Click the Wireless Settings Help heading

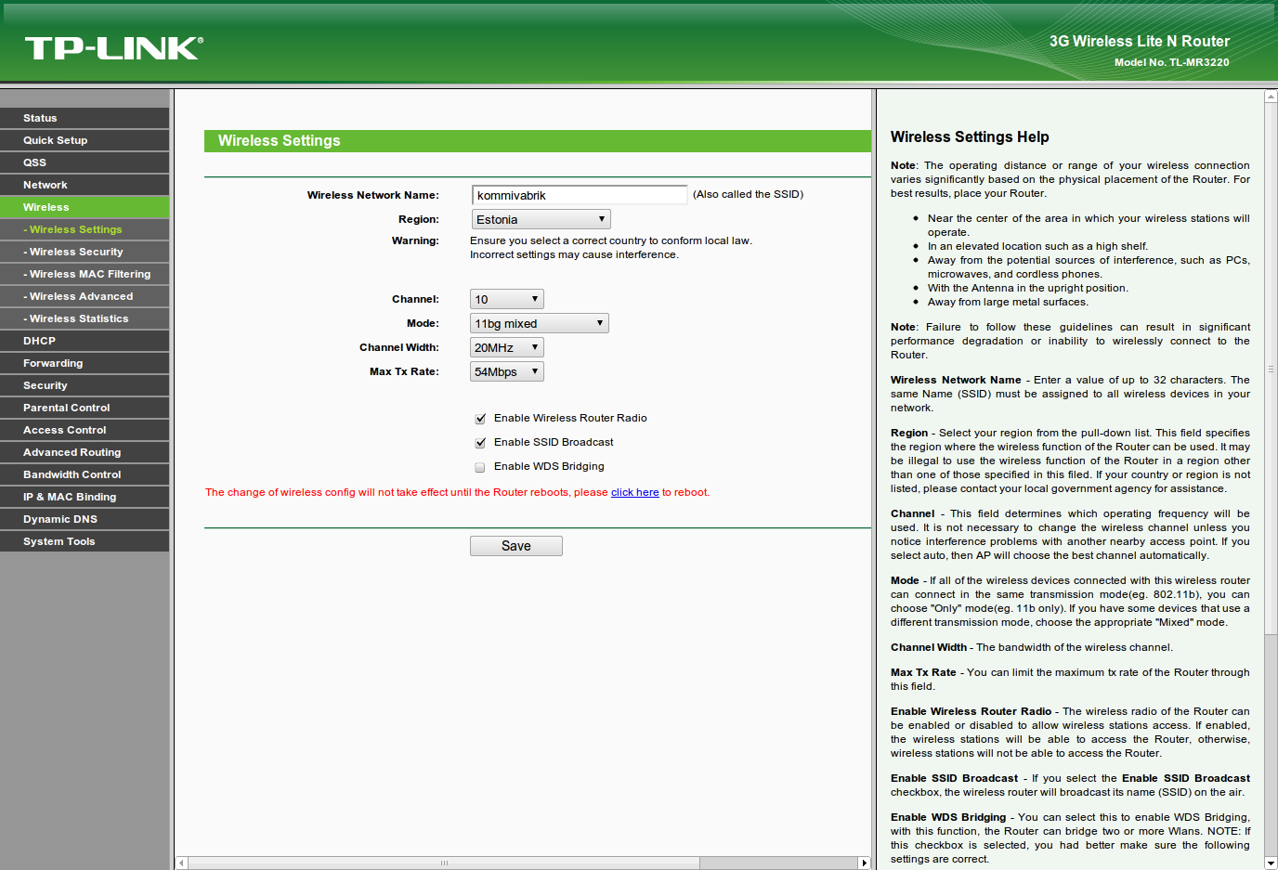[970, 136]
